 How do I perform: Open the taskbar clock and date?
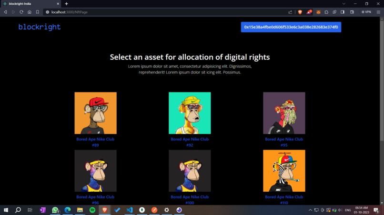point(362,210)
